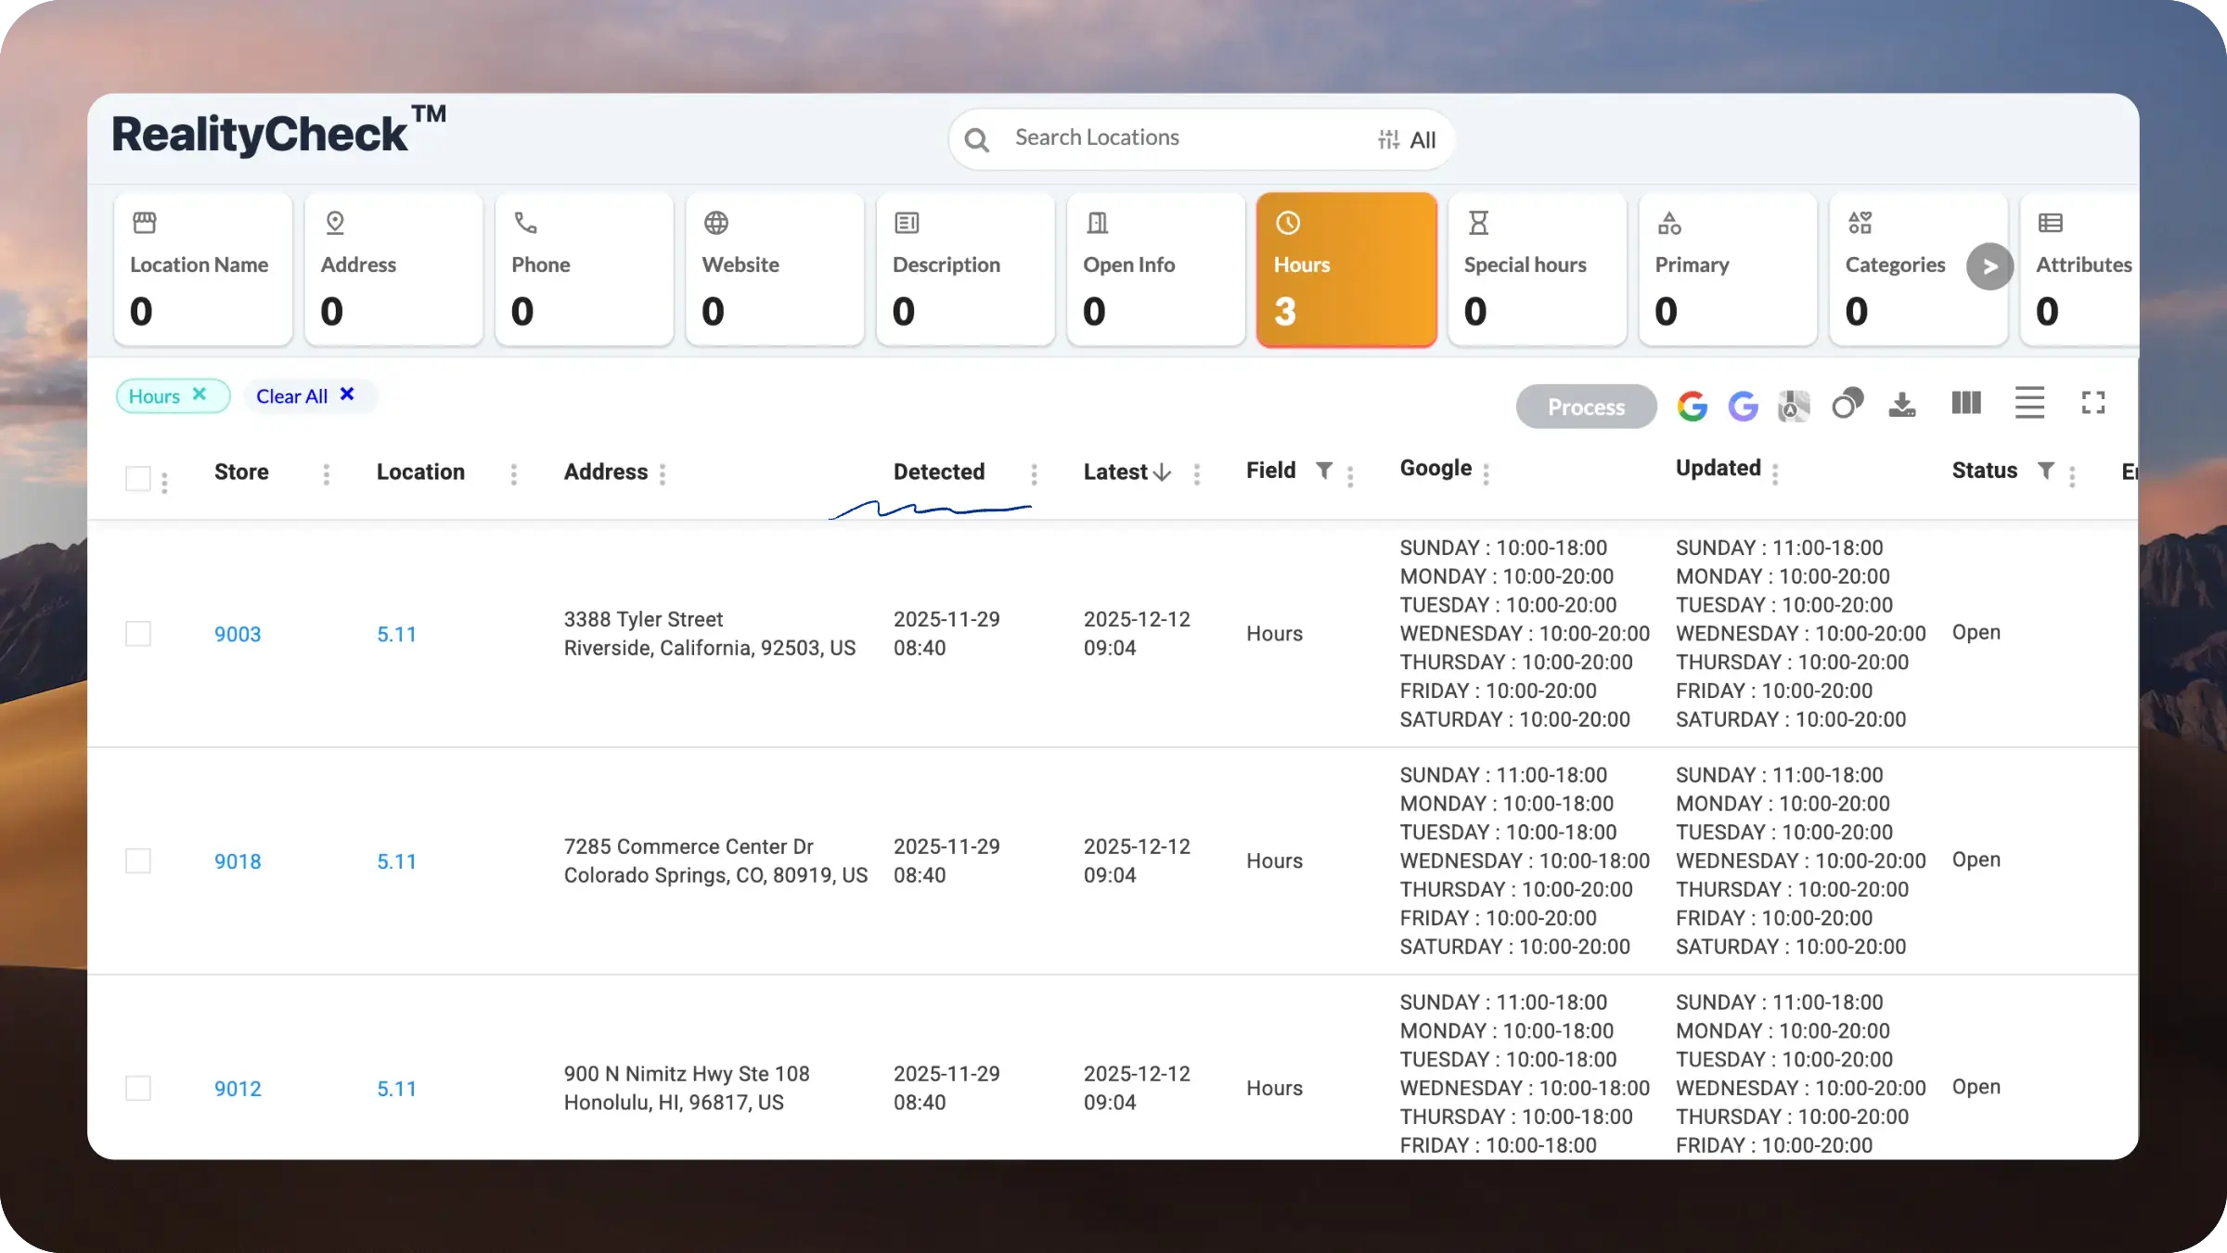
Task: Enter fullscreen with the expand icon
Action: tap(2092, 403)
